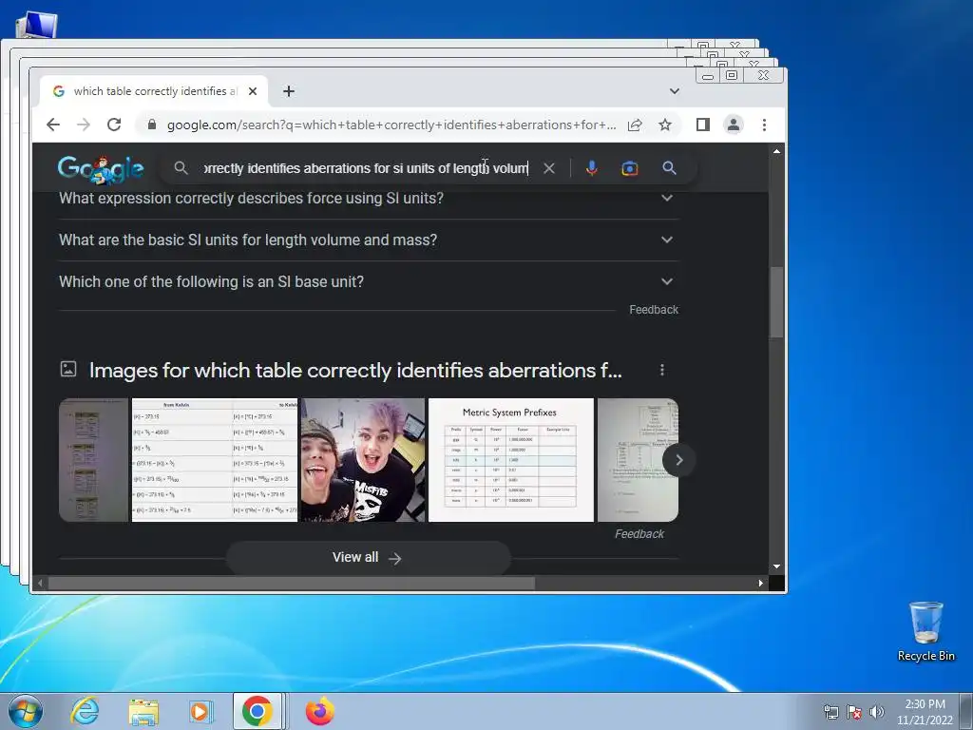The height and width of the screenshot is (730, 973).
Task: Click Feedback below the image carousel
Action: pyautogui.click(x=639, y=534)
